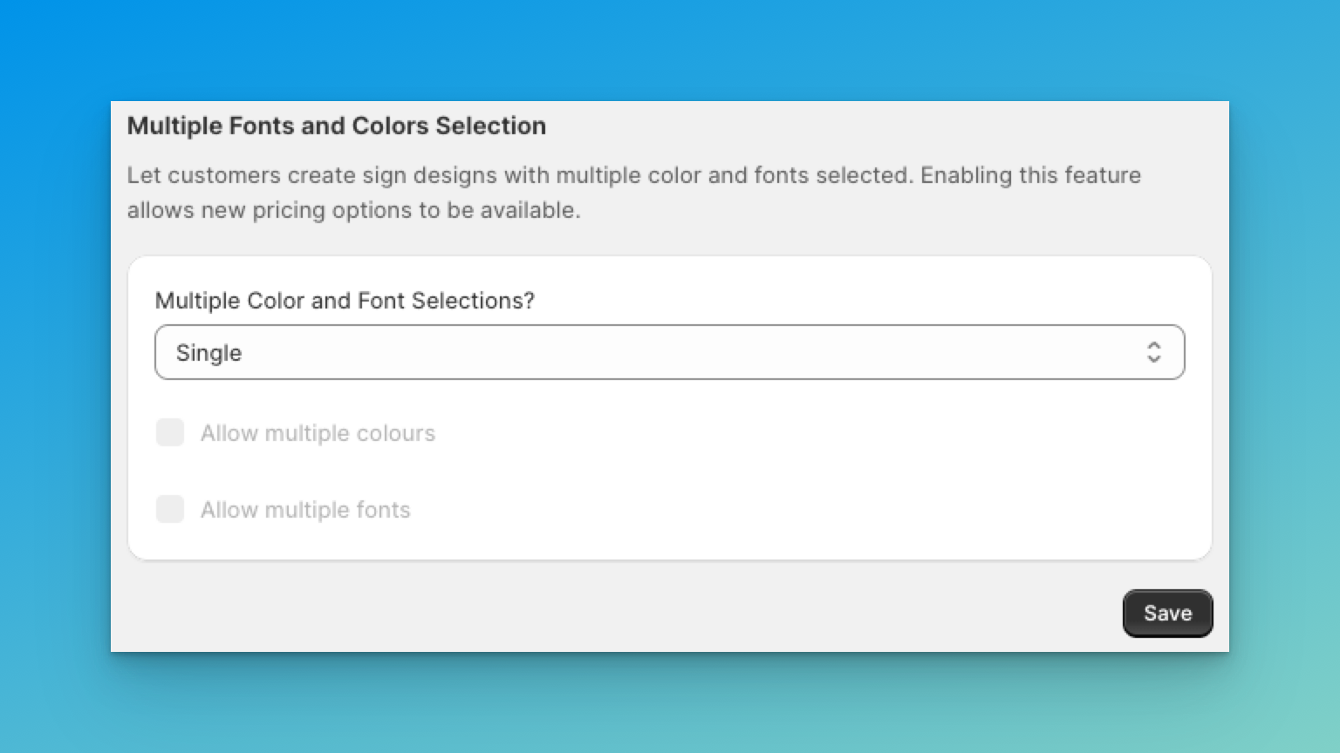Click empty card space right of 'Allow multiple colours'

[x=785, y=433]
